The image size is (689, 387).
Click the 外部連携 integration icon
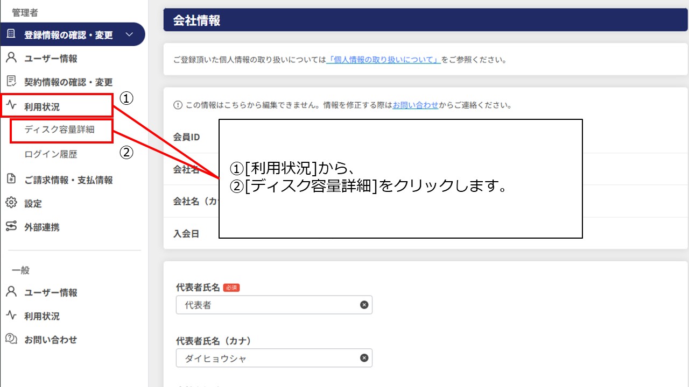pos(11,227)
